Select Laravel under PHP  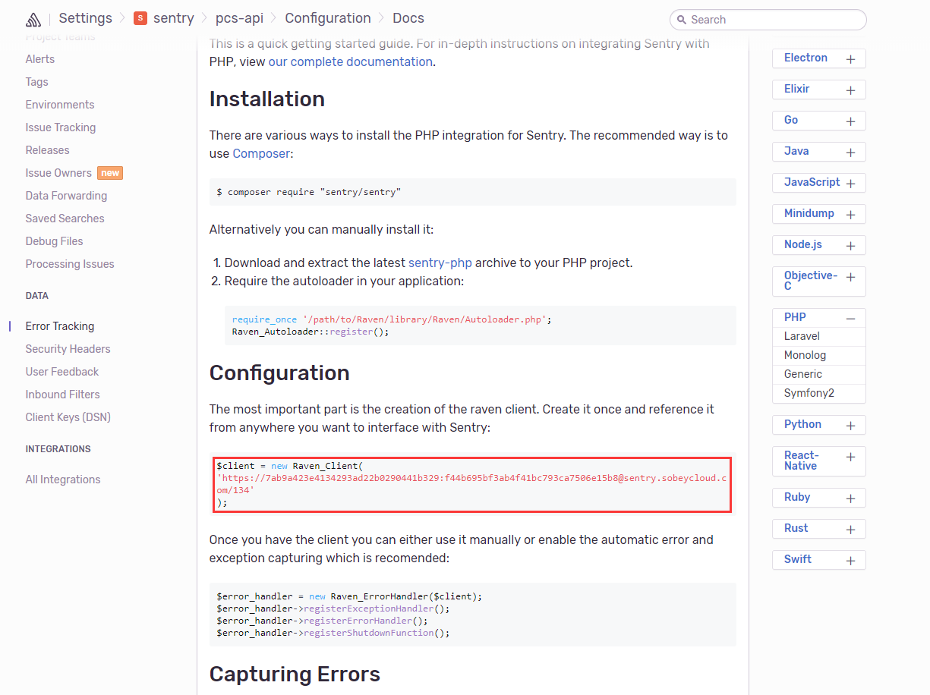[802, 336]
